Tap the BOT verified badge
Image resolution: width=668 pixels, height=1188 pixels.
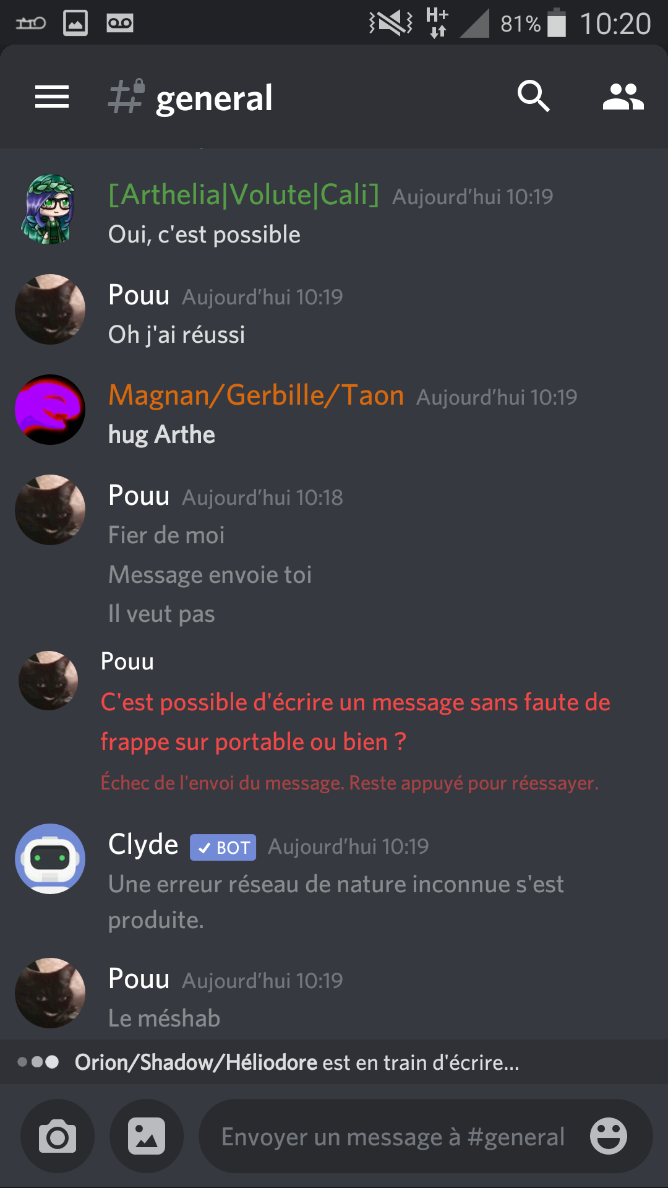click(x=223, y=847)
